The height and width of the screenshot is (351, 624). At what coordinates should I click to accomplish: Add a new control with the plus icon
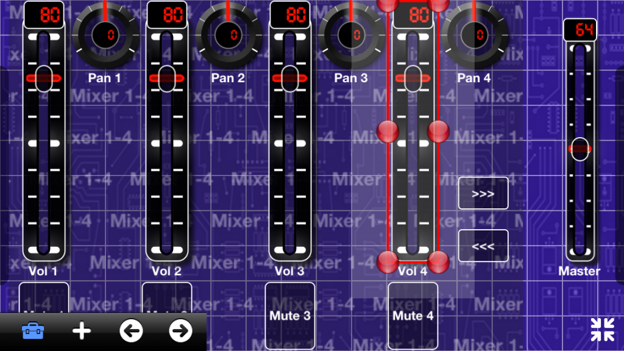click(x=82, y=331)
